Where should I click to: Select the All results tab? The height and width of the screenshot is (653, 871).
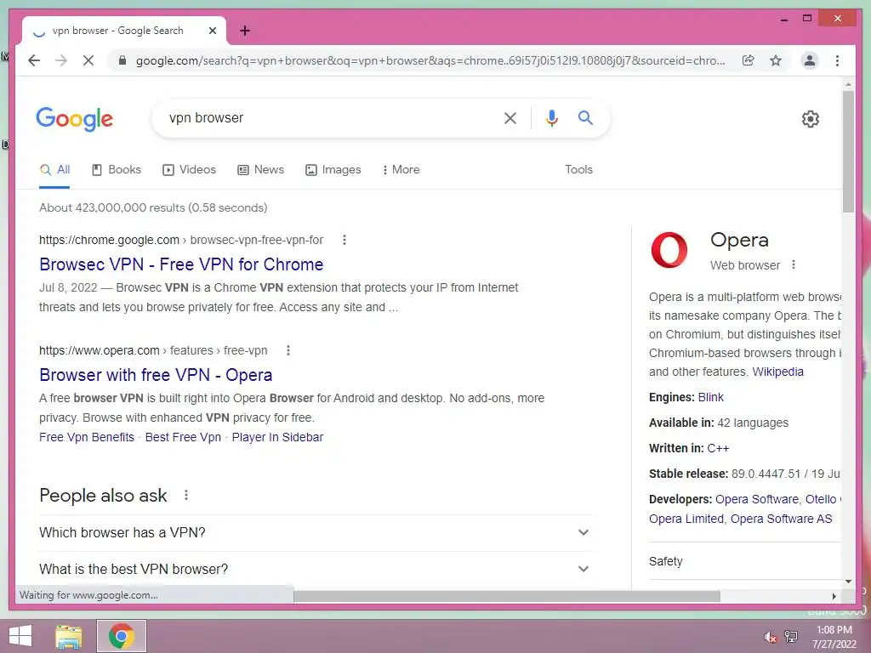[55, 169]
